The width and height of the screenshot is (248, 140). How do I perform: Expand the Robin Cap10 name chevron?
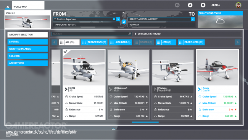(x=199, y=89)
